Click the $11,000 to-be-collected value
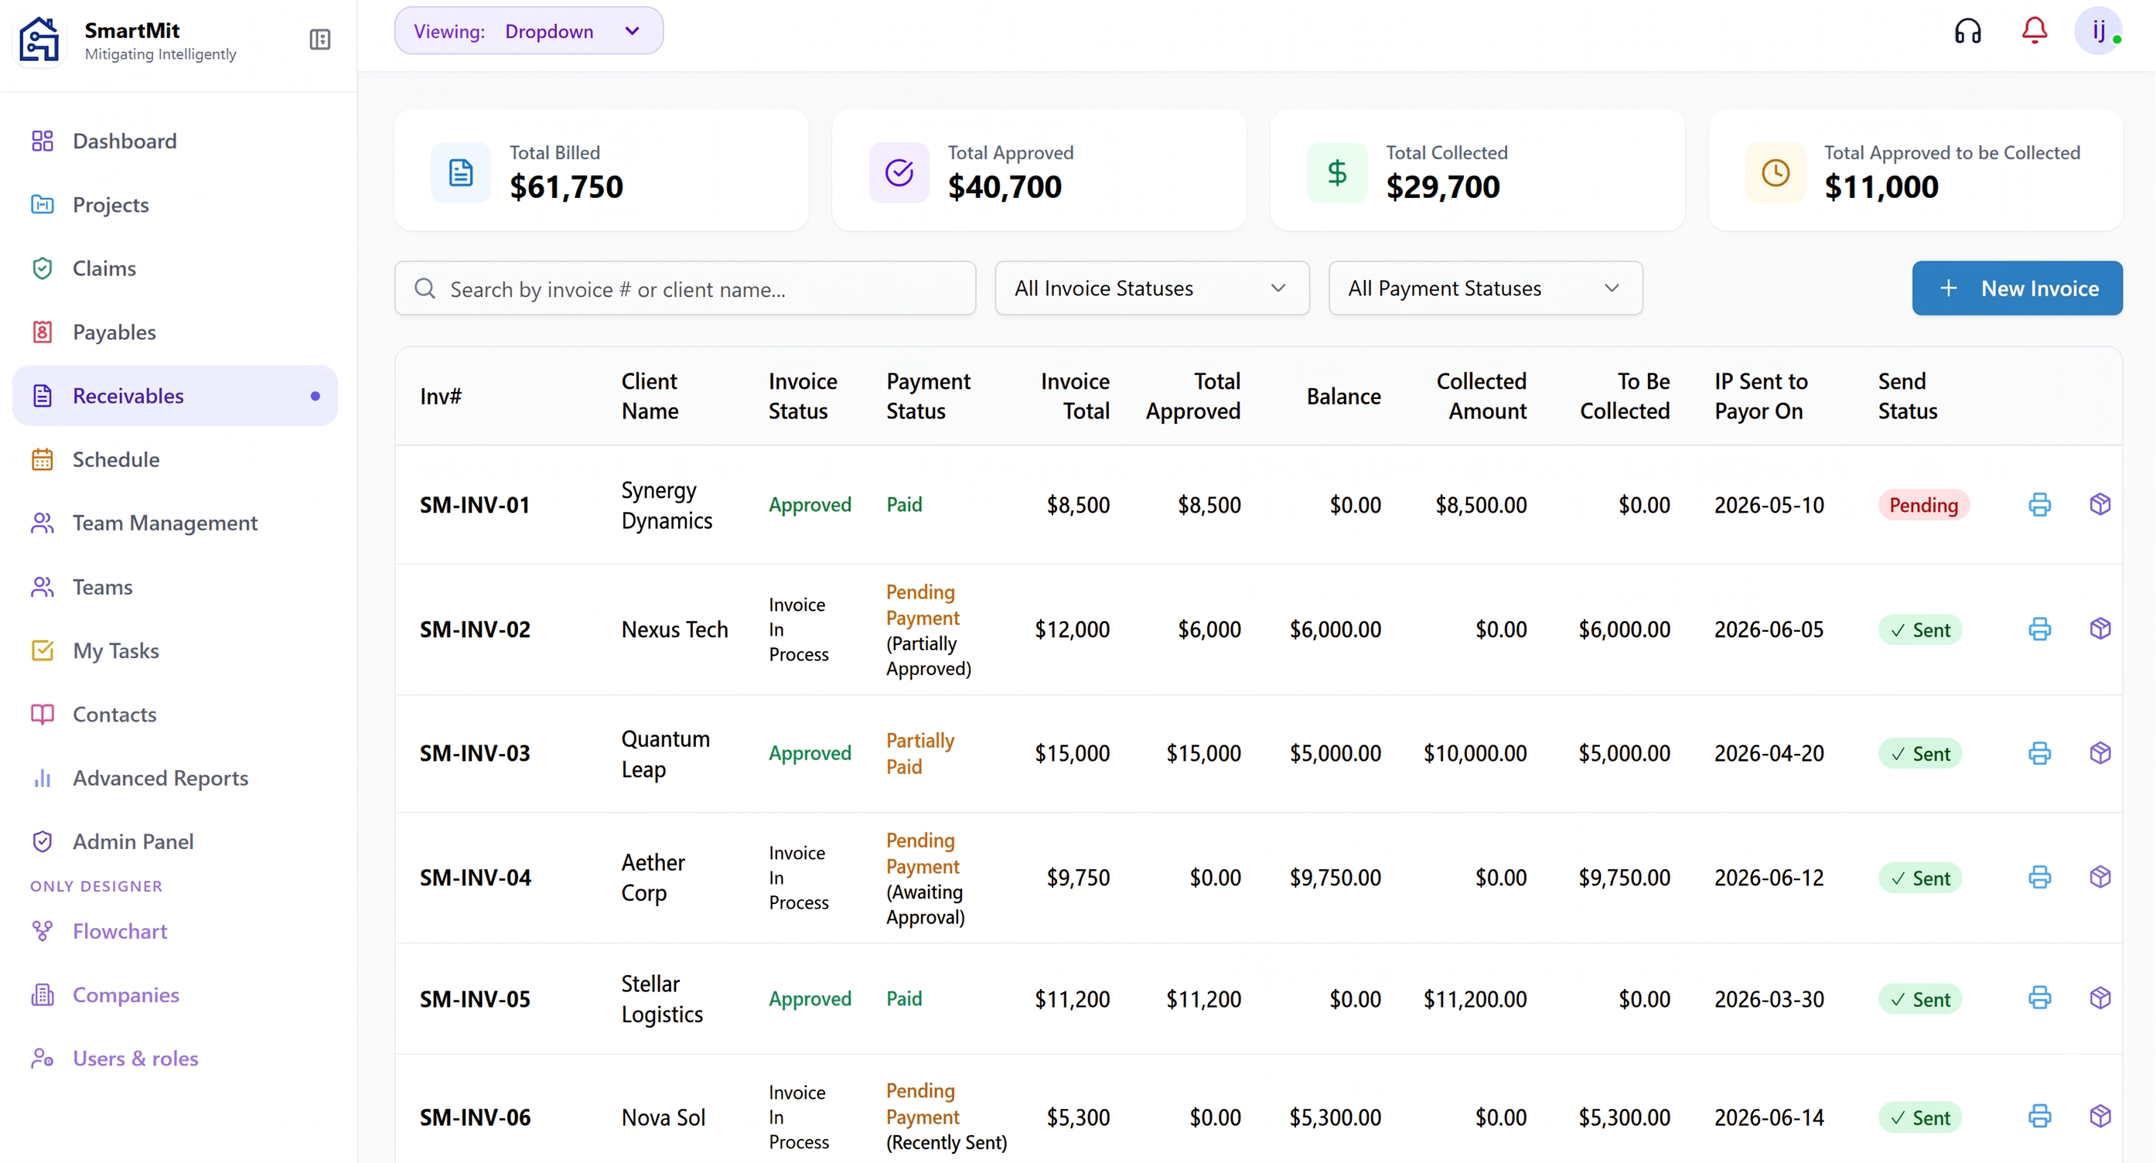 pos(1881,186)
